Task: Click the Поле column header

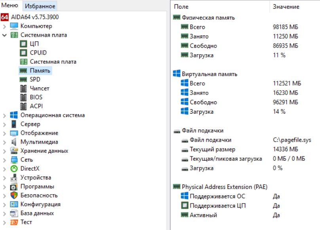Action: coord(181,7)
